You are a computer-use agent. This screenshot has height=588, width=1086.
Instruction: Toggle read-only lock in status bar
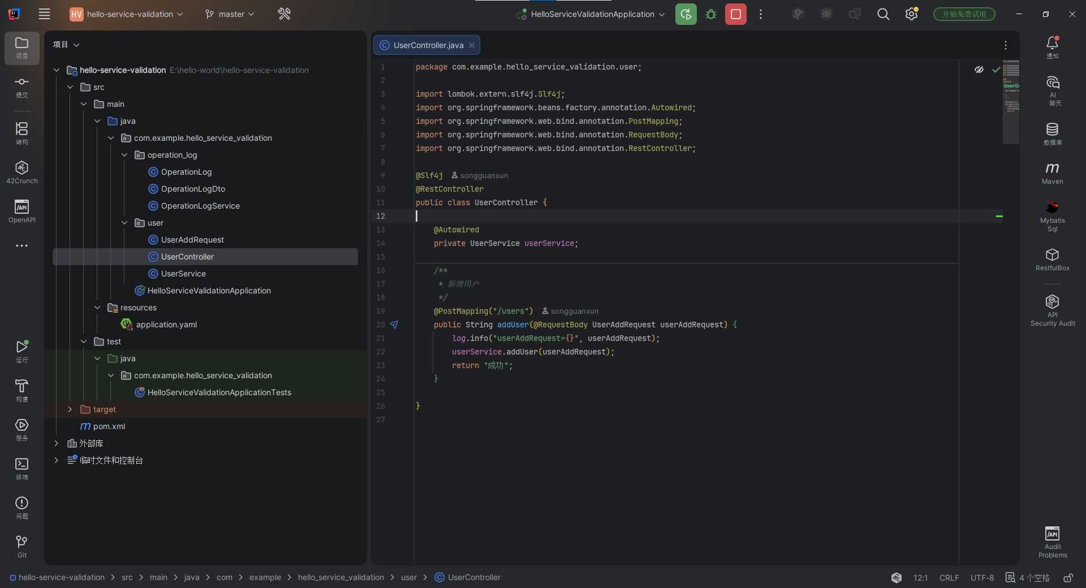[1068, 577]
